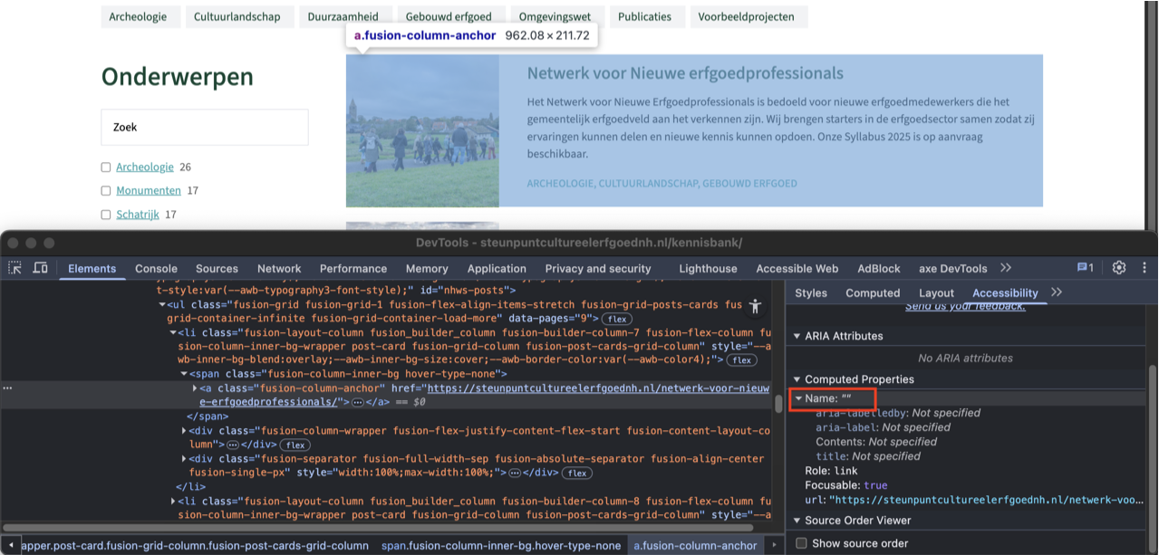The height and width of the screenshot is (555, 1159).
Task: Check the Archeologie filter checkbox
Action: 106,167
